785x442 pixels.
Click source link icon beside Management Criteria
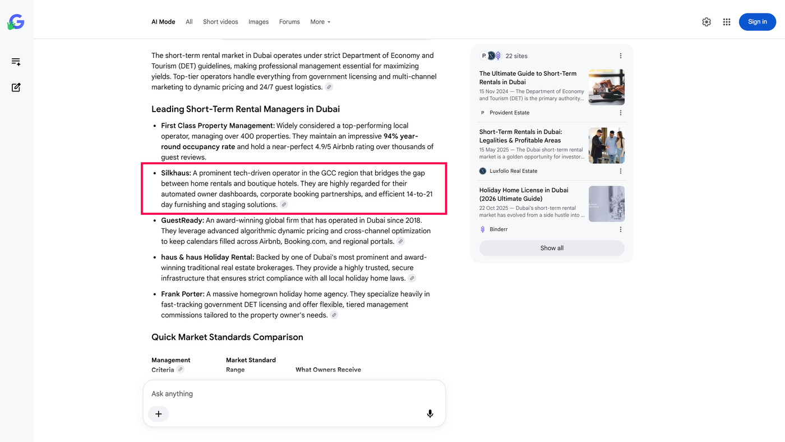tap(180, 370)
